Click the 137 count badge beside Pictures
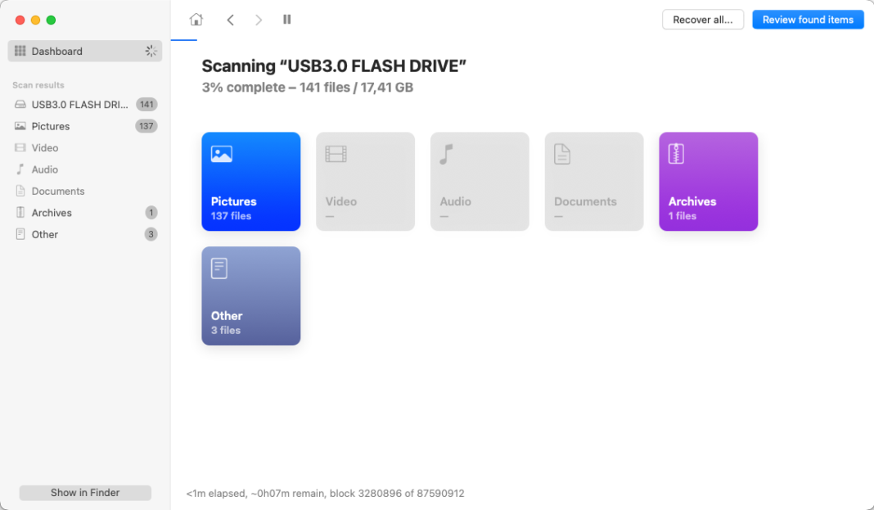The width and height of the screenshot is (874, 510). (x=146, y=125)
